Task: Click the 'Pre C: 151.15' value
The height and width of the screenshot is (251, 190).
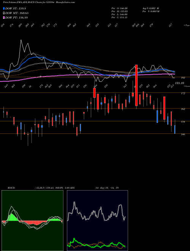Action: coord(119,17)
